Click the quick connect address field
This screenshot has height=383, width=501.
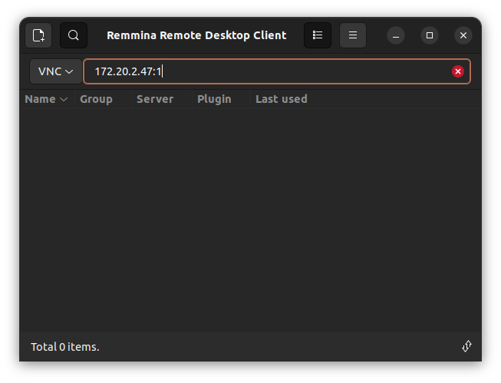click(x=277, y=71)
